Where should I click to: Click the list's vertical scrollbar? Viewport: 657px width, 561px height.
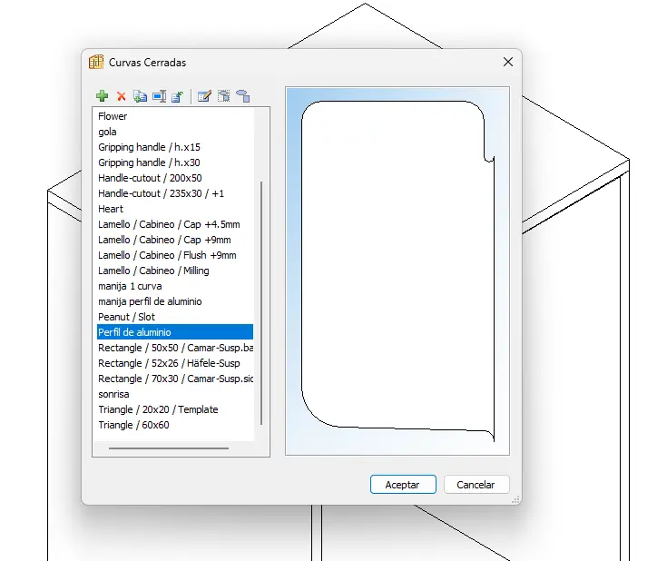(261, 300)
